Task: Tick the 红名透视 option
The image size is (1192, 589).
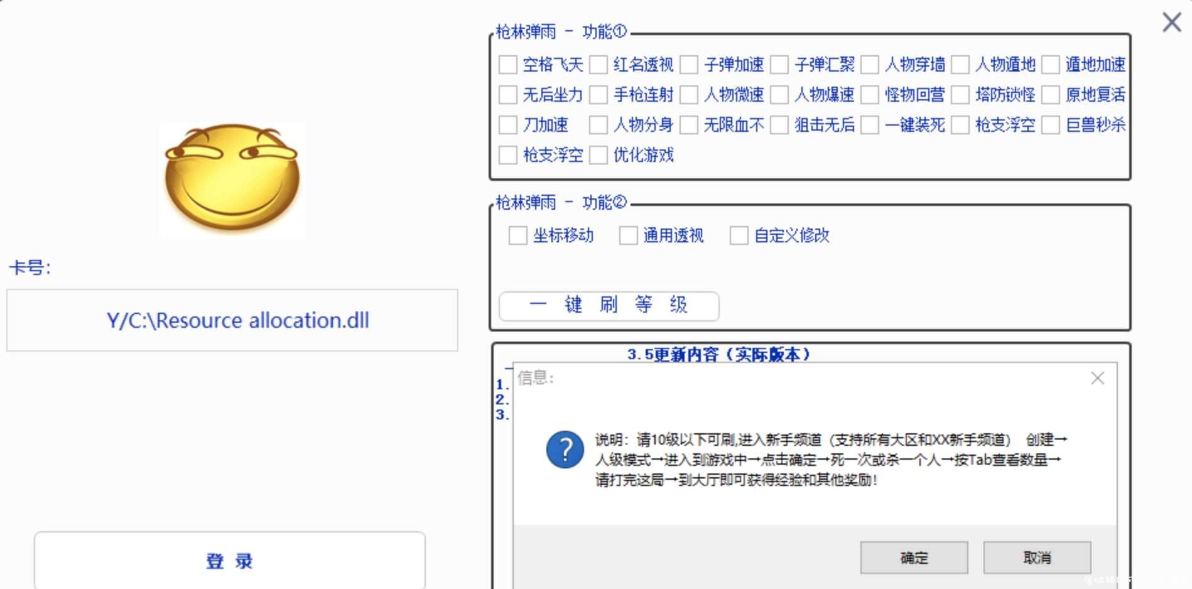Action: (598, 65)
